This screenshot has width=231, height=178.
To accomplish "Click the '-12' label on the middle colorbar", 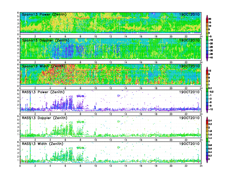I will pyautogui.click(x=211, y=109).
